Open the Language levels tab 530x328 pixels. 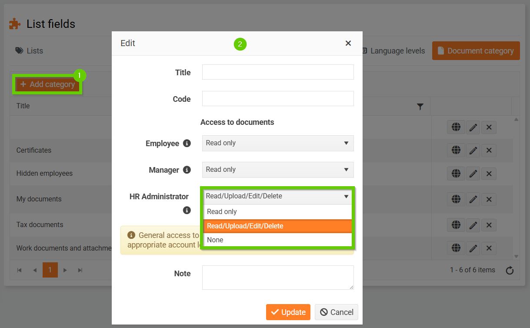click(393, 51)
